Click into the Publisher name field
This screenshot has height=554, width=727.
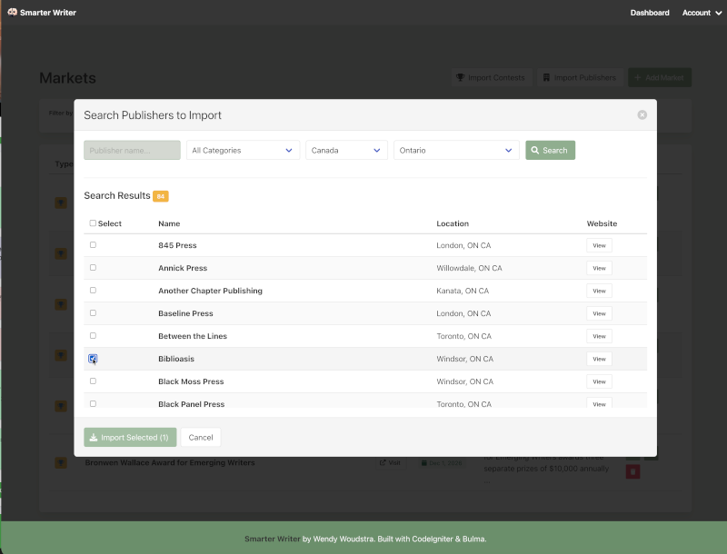pyautogui.click(x=132, y=151)
